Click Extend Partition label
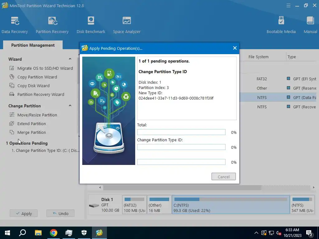This screenshot has height=239, width=319. pos(31,124)
